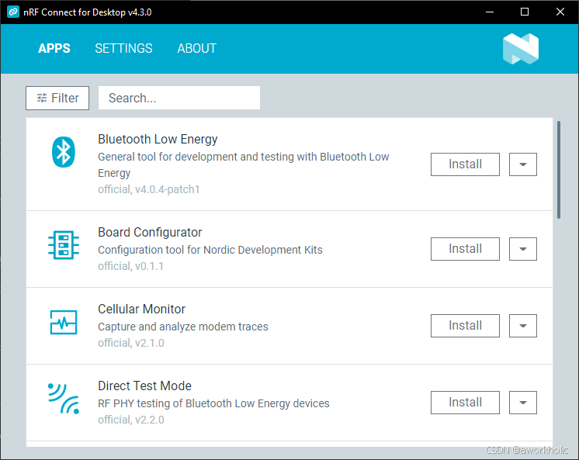Click the nRF Connect title bar icon

coord(13,12)
